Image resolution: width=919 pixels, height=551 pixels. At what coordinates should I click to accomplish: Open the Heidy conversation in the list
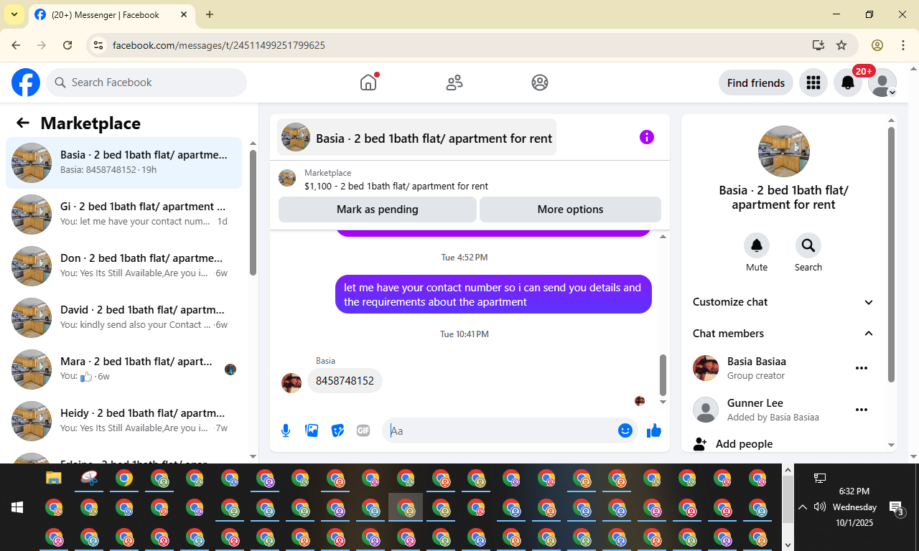(x=124, y=421)
